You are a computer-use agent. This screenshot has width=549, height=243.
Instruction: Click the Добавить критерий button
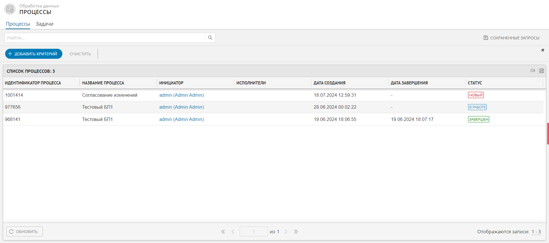point(34,54)
